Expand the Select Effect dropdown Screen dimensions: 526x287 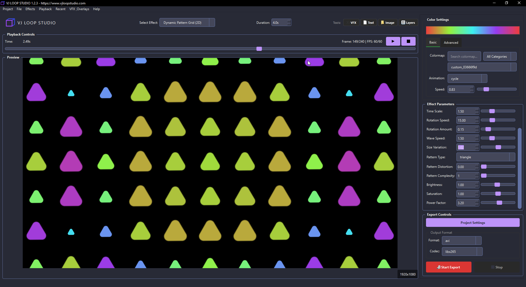pos(187,22)
